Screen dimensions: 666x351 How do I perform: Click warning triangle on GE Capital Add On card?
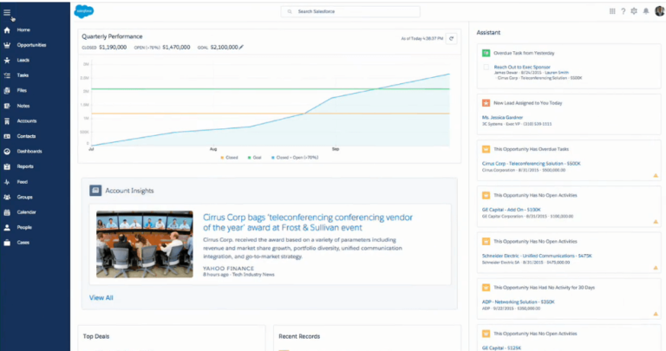coord(656,222)
